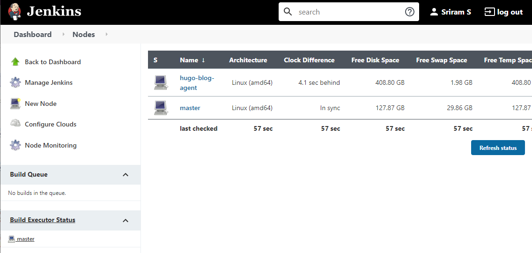This screenshot has width=532, height=253.
Task: Select the '29.86 GB' swap value
Action: click(459, 108)
